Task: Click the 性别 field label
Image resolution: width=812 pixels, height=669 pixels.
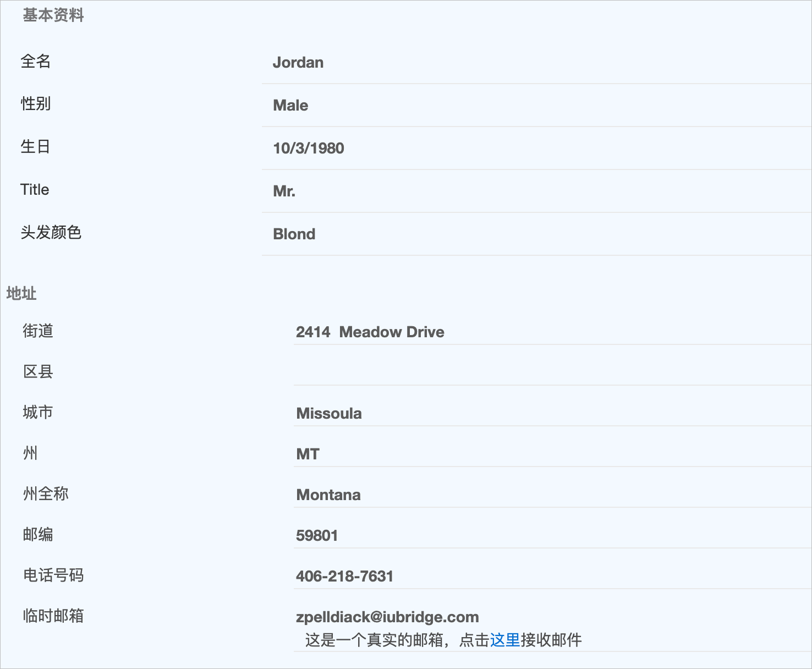Action: point(36,103)
